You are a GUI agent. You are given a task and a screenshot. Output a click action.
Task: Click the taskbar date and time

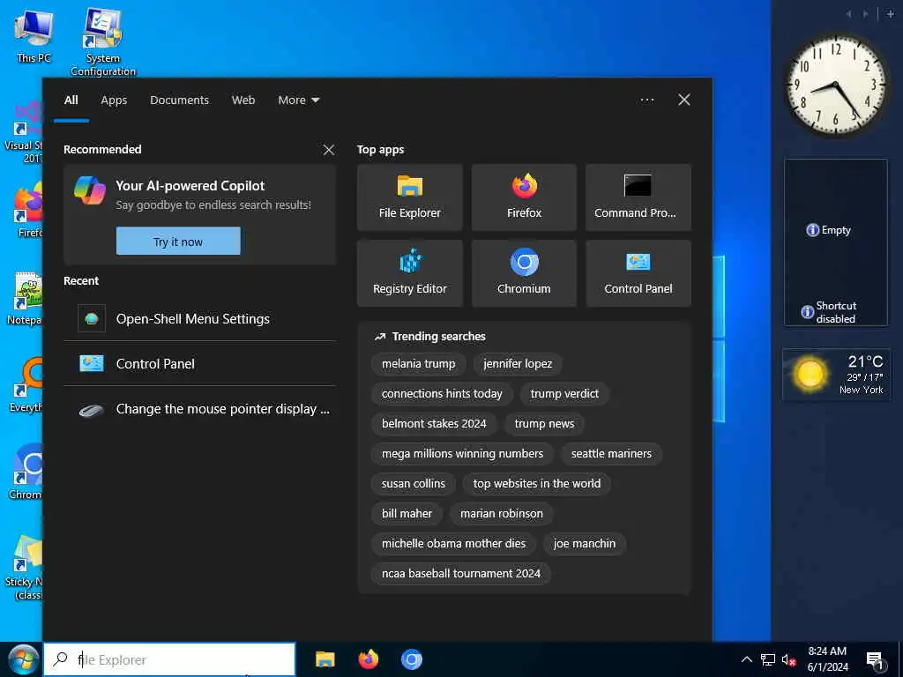pyautogui.click(x=827, y=659)
